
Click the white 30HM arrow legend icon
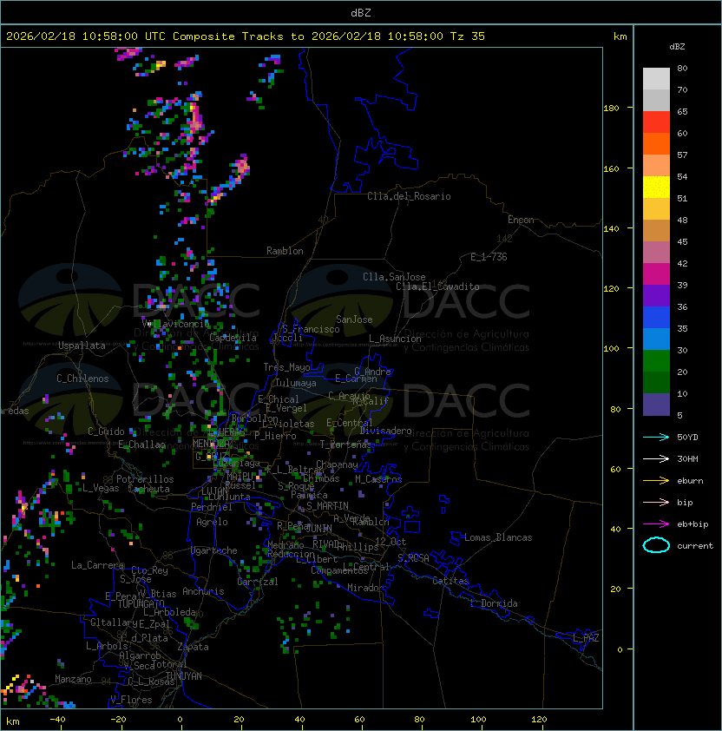[x=656, y=458]
